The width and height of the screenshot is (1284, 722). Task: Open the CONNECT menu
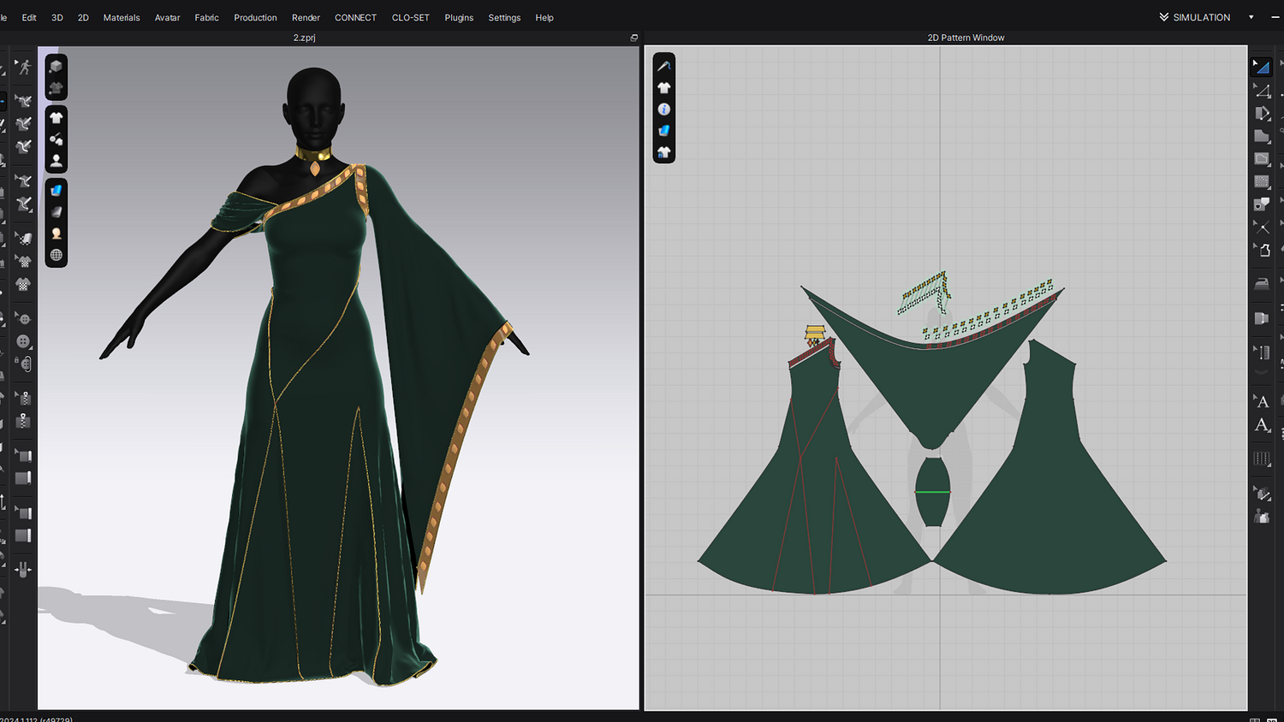pyautogui.click(x=355, y=17)
